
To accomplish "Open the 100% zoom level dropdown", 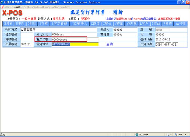I will [x=181, y=135].
